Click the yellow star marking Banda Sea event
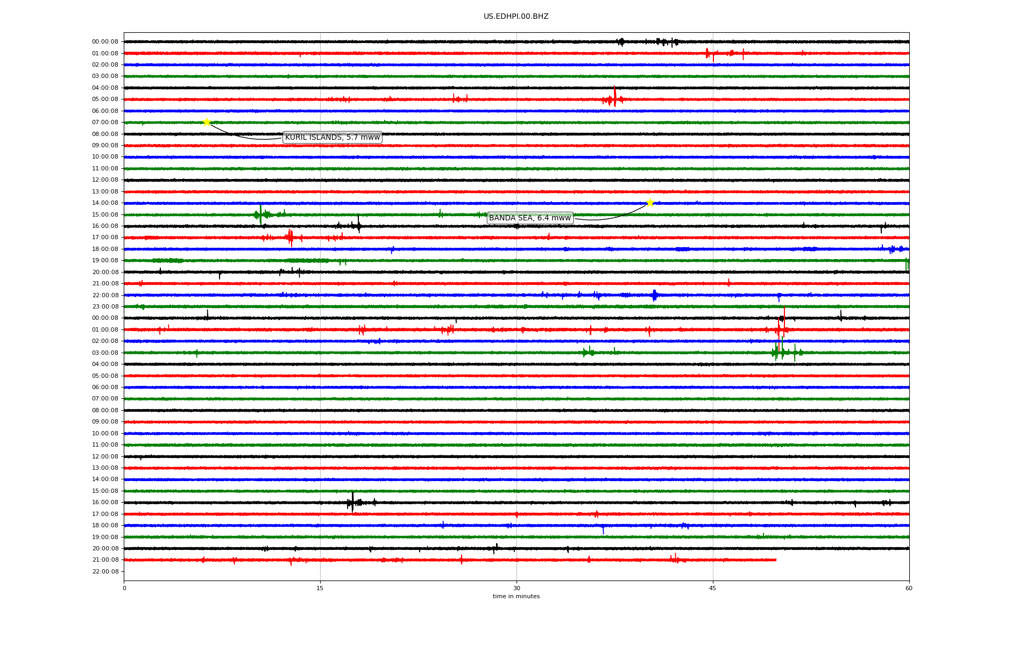1033x645 pixels. (x=649, y=203)
